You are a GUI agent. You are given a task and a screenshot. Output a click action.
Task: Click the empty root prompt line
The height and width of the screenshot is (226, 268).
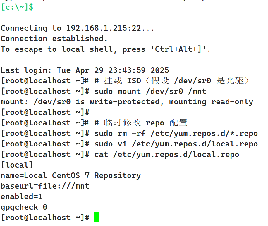click(45, 112)
